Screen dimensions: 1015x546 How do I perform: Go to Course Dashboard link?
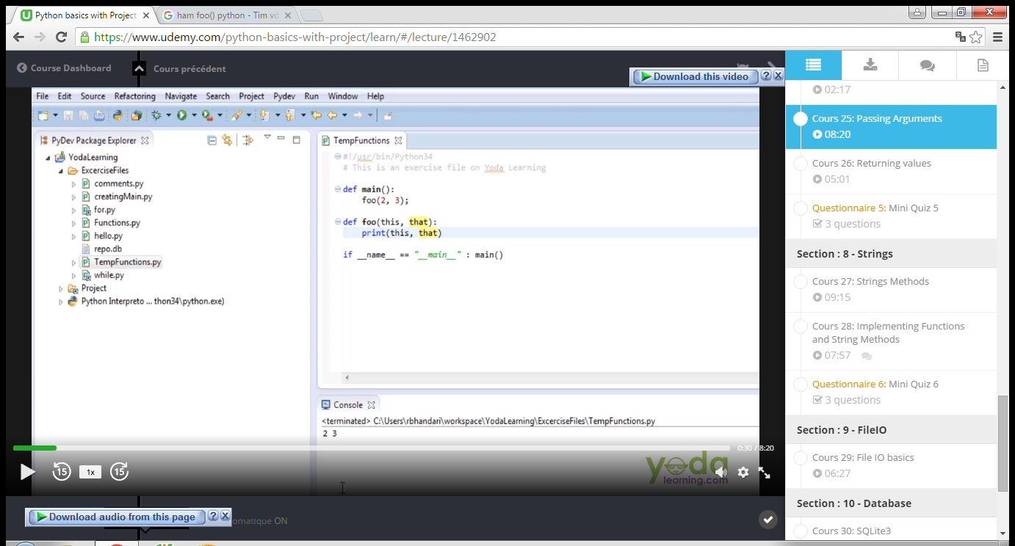71,68
